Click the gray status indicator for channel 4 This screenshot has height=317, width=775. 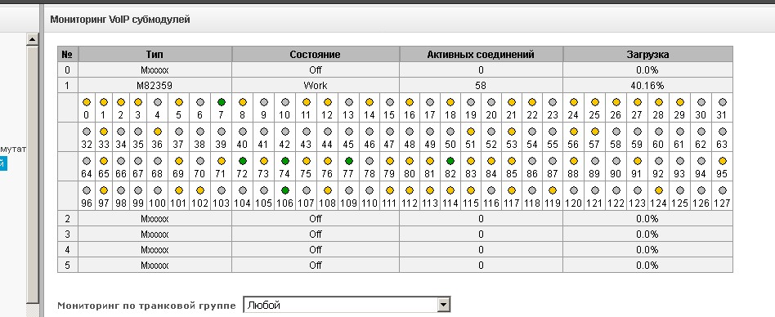tap(158, 102)
